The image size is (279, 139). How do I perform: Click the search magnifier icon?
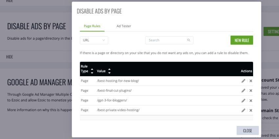click(x=189, y=40)
